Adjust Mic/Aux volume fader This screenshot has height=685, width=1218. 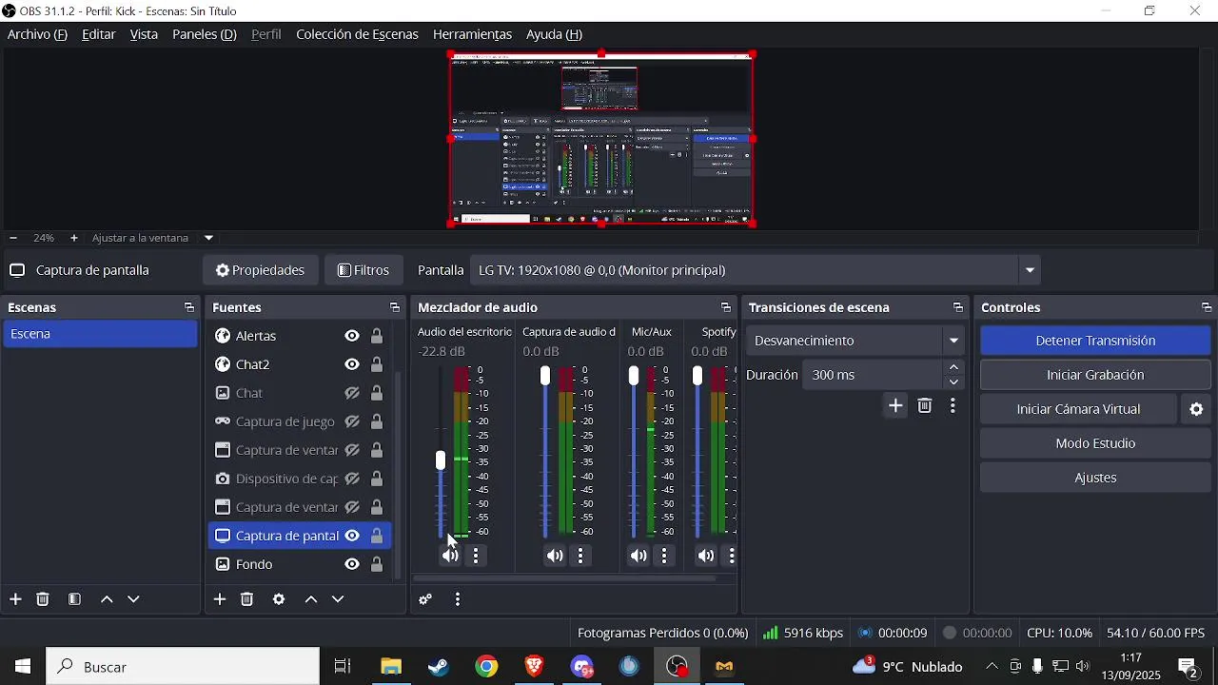click(634, 376)
